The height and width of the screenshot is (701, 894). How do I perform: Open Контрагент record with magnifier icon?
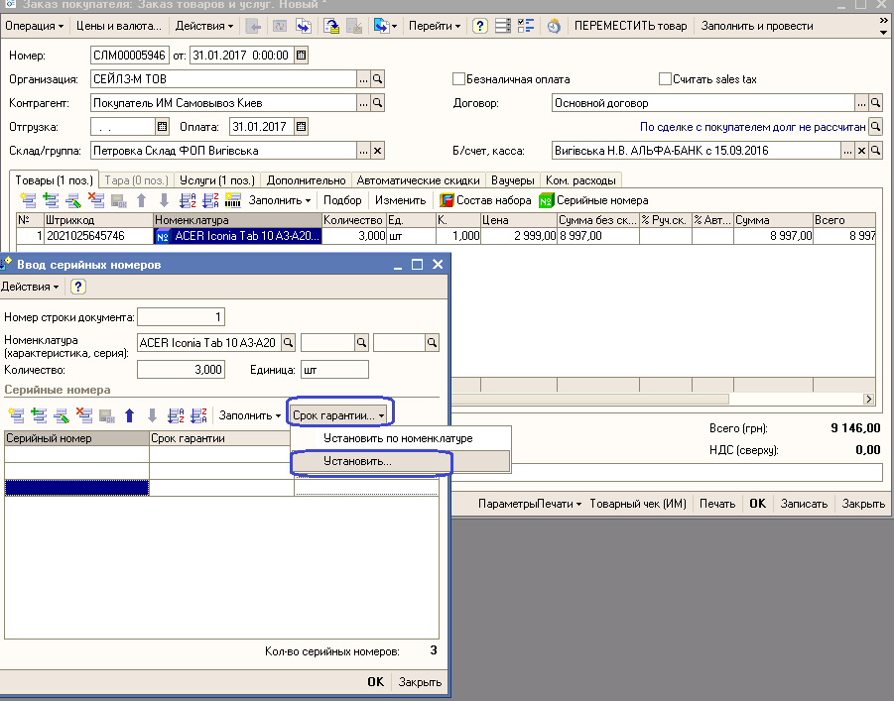click(x=377, y=103)
